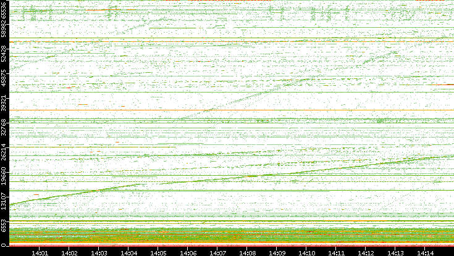Select the 52428 vertical axis label
454x256 pixels.
(x=3, y=54)
